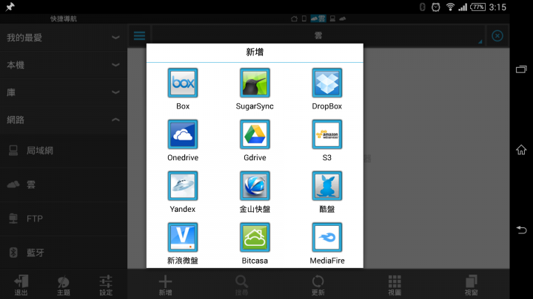Select the 酷盤 rabbit icon
Screen dimensions: 533x299
coord(326,186)
